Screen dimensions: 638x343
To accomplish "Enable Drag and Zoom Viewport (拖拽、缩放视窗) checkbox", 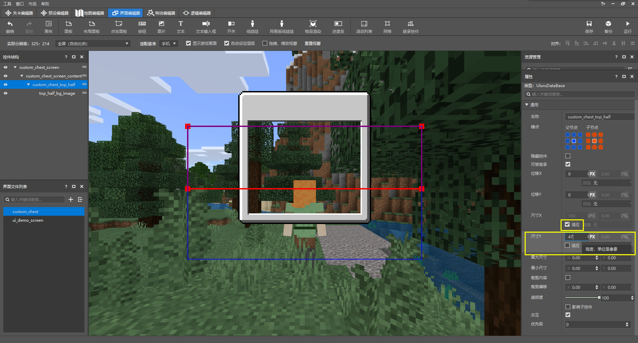I will click(265, 44).
